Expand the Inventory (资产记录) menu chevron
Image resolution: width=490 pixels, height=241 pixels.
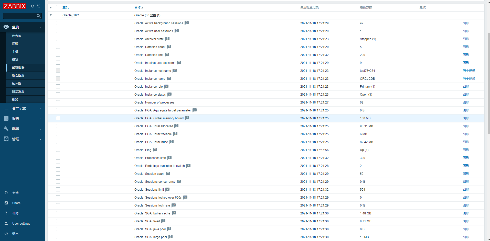point(40,109)
